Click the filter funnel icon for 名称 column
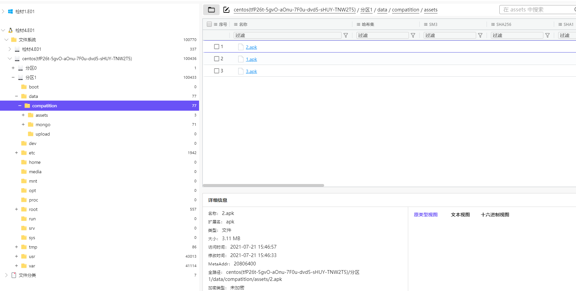 (x=346, y=35)
